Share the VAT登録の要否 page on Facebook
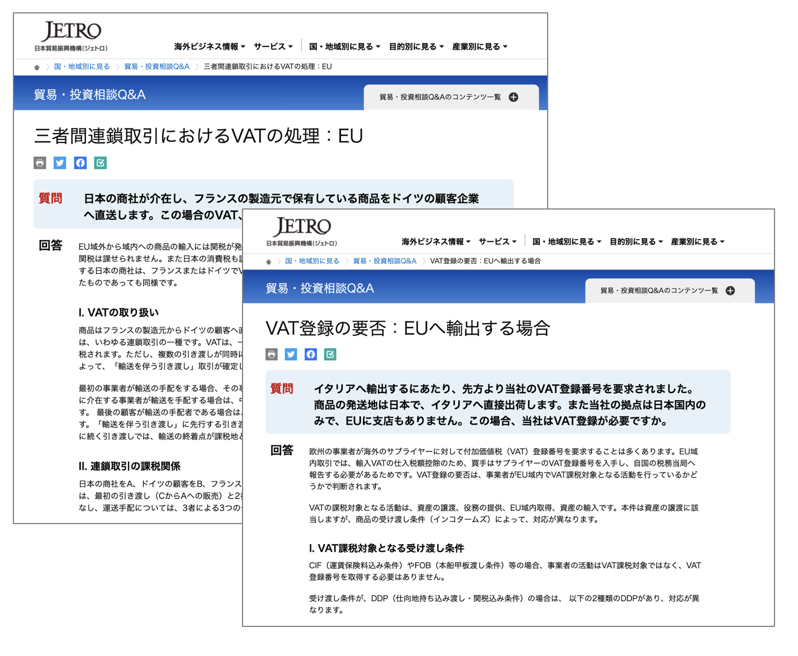 pyautogui.click(x=311, y=354)
